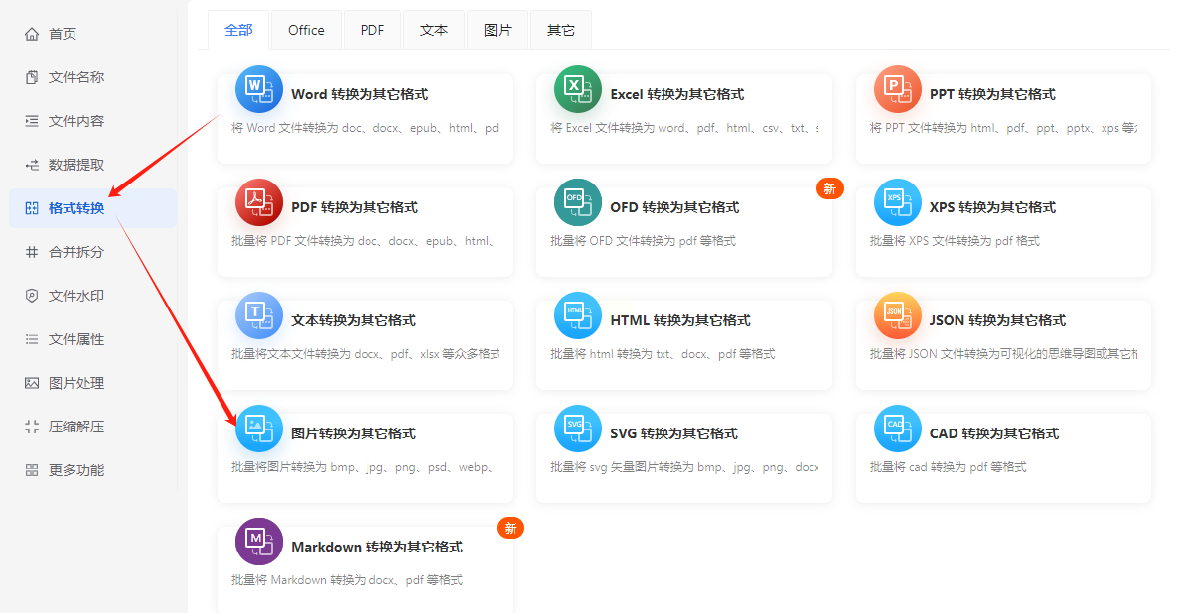
Task: Click the green Excel conversion icon
Action: click(577, 90)
